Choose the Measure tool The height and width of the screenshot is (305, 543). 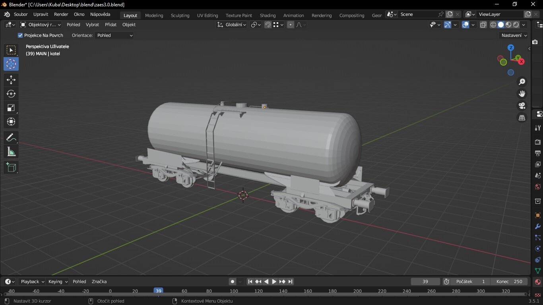11,152
